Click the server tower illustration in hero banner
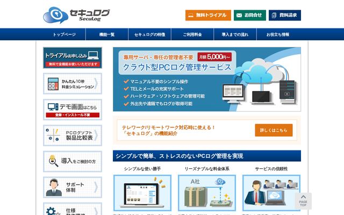This screenshot has height=215, width=344. 288,91
